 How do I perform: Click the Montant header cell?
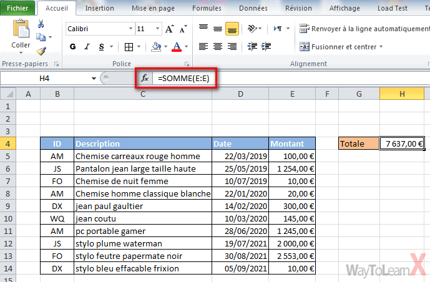(x=292, y=143)
